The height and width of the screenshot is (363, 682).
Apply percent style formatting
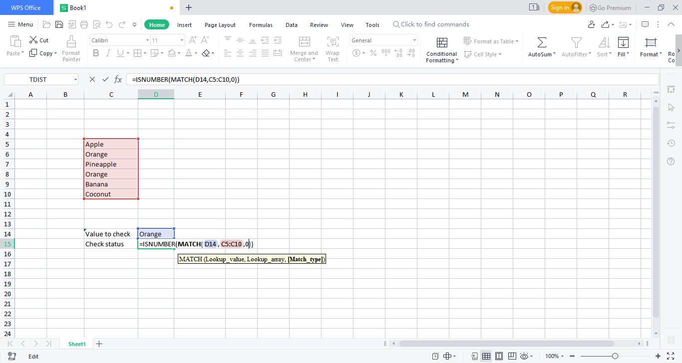click(373, 53)
